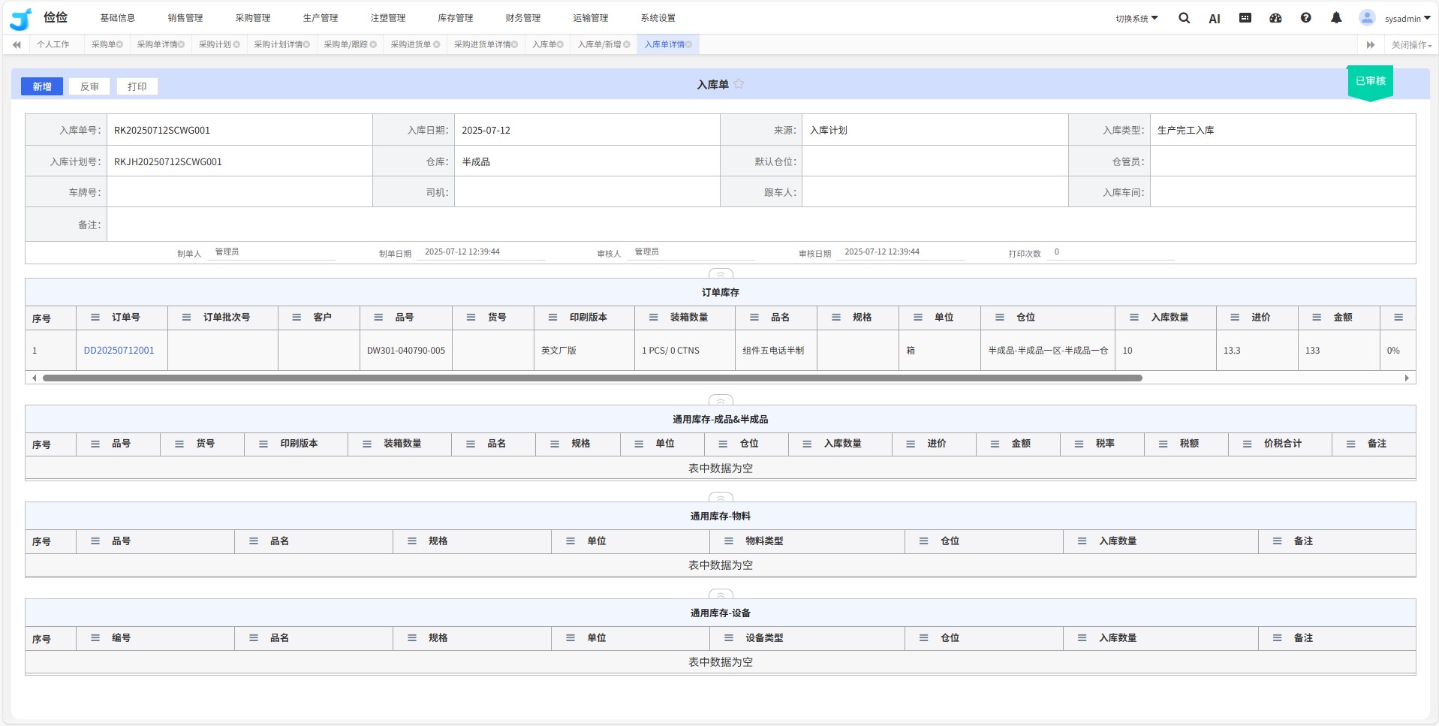Click the help question mark icon

[x=1305, y=18]
